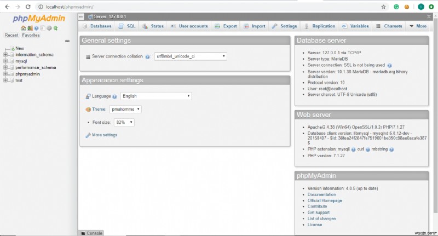Click help icon next to Language label
438x236 pixels.
point(114,96)
